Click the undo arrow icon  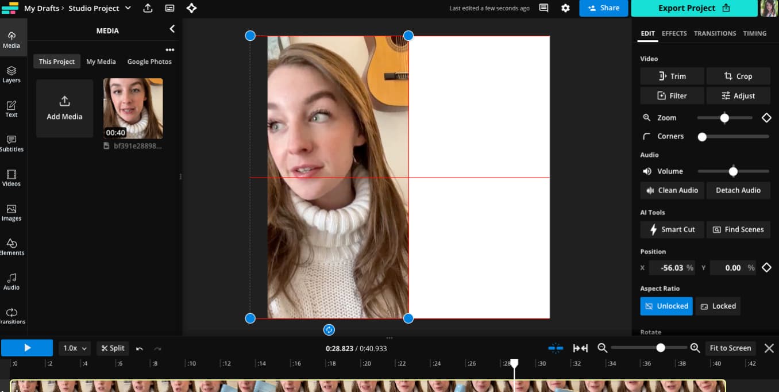[140, 348]
